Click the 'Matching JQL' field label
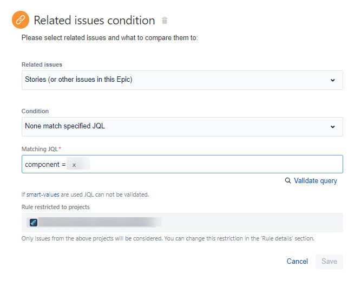The height and width of the screenshot is (286, 361). pyautogui.click(x=39, y=149)
